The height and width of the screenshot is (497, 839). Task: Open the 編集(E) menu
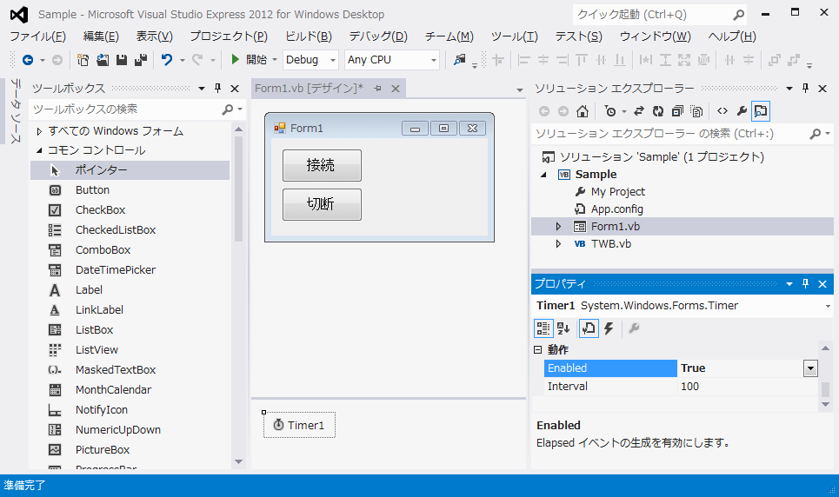101,36
